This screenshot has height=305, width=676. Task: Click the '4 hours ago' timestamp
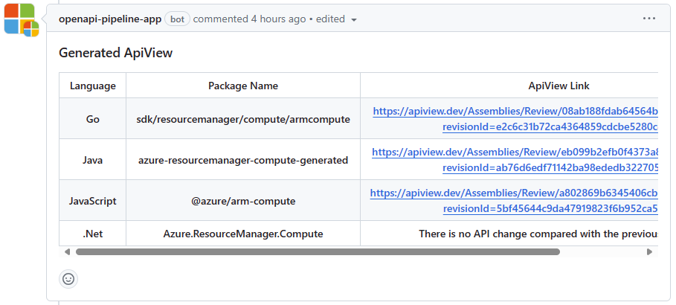278,19
